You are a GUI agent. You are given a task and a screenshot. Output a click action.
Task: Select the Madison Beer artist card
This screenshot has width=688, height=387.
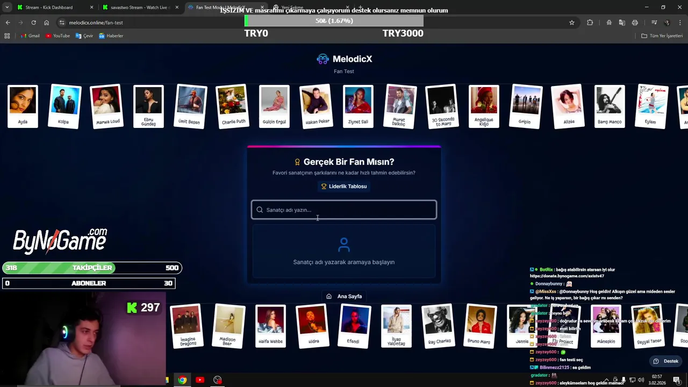coord(228,326)
